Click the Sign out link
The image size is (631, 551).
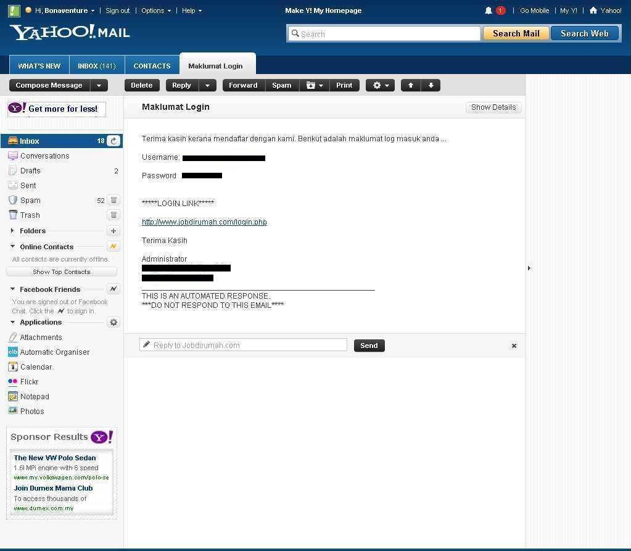118,10
